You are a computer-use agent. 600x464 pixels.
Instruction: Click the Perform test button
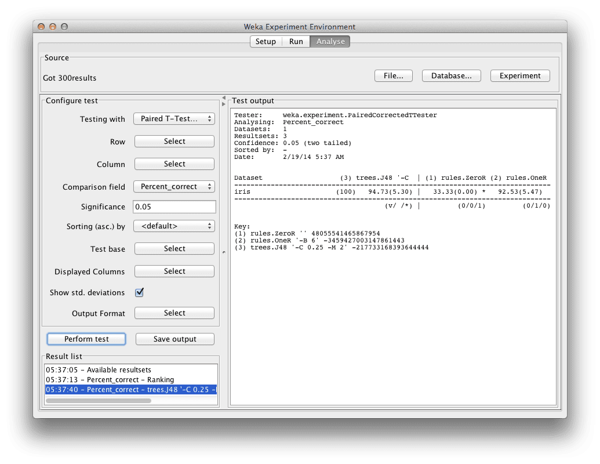[x=86, y=339]
